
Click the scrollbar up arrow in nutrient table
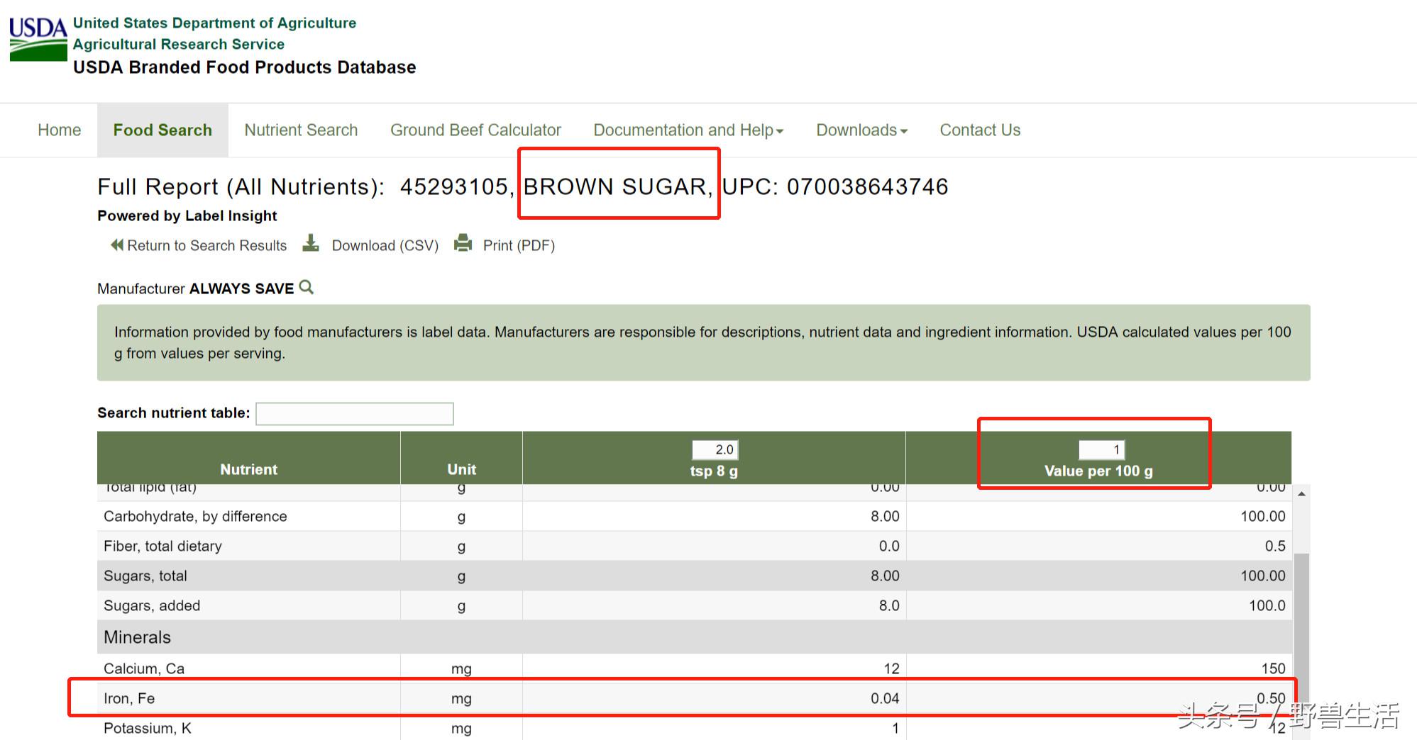coord(1301,494)
